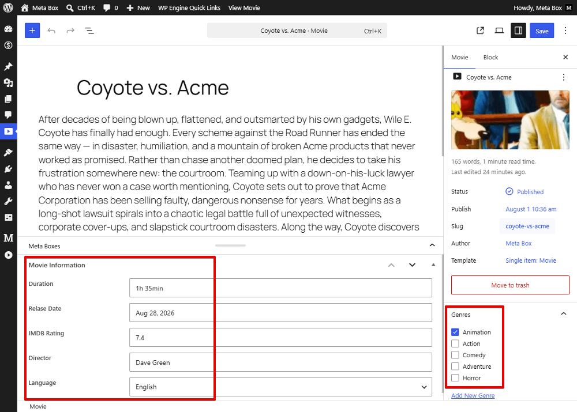Collapse the Genres panel

[563, 314]
